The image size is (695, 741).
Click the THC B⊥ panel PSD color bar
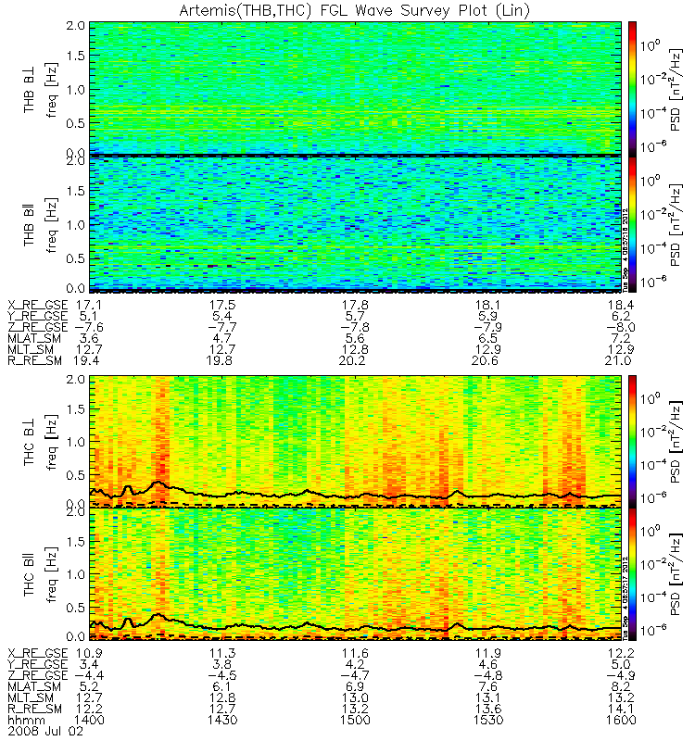click(632, 442)
